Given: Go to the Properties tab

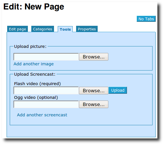Looking at the screenshot, I should tap(87, 29).
